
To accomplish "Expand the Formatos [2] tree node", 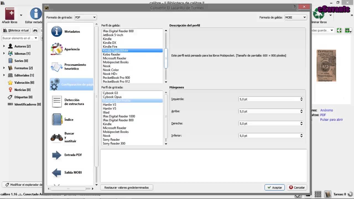I will tap(4, 68).
